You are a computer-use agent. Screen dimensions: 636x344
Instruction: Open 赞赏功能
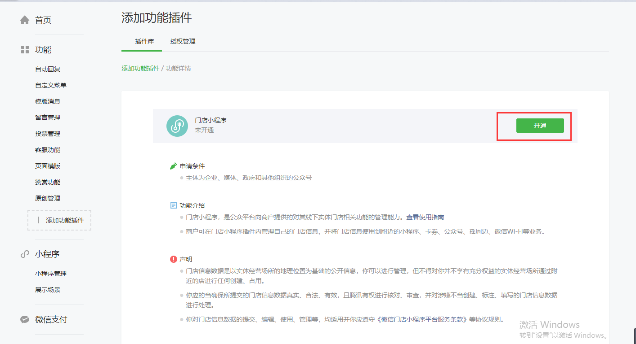48,182
